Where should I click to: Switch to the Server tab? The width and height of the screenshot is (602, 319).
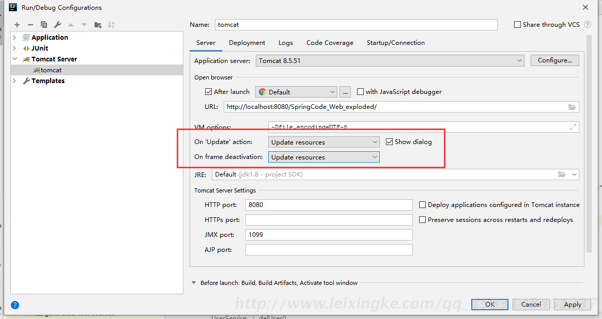point(206,43)
